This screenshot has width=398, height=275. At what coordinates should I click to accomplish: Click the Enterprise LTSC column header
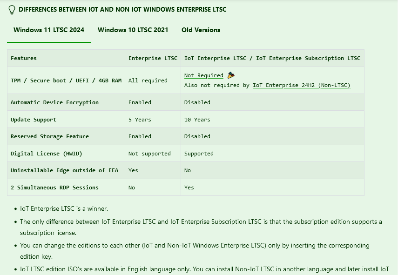pyautogui.click(x=153, y=58)
